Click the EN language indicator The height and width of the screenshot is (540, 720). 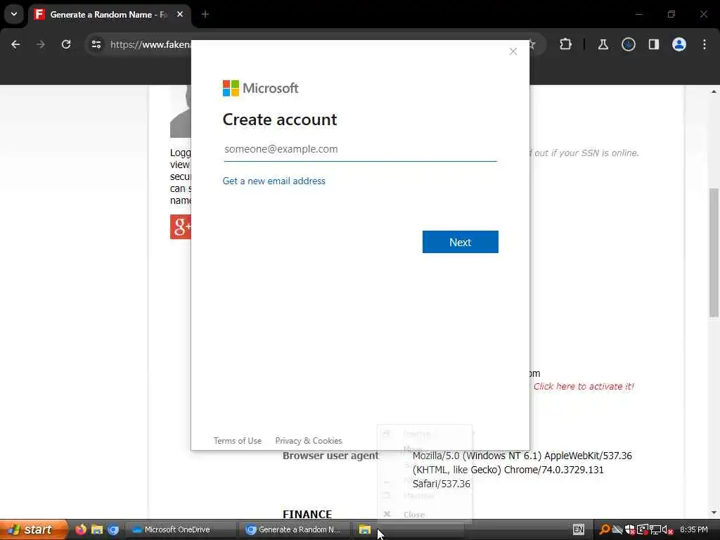(579, 529)
